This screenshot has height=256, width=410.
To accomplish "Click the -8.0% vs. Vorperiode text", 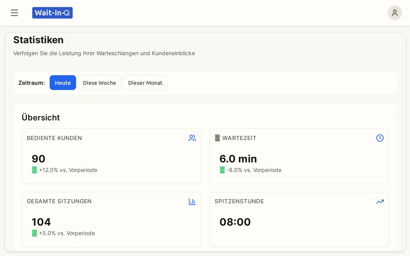I will point(254,170).
